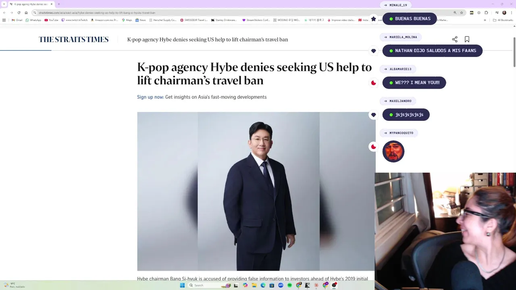This screenshot has width=516, height=290.
Task: Open the News bookmark
Action: [141, 20]
